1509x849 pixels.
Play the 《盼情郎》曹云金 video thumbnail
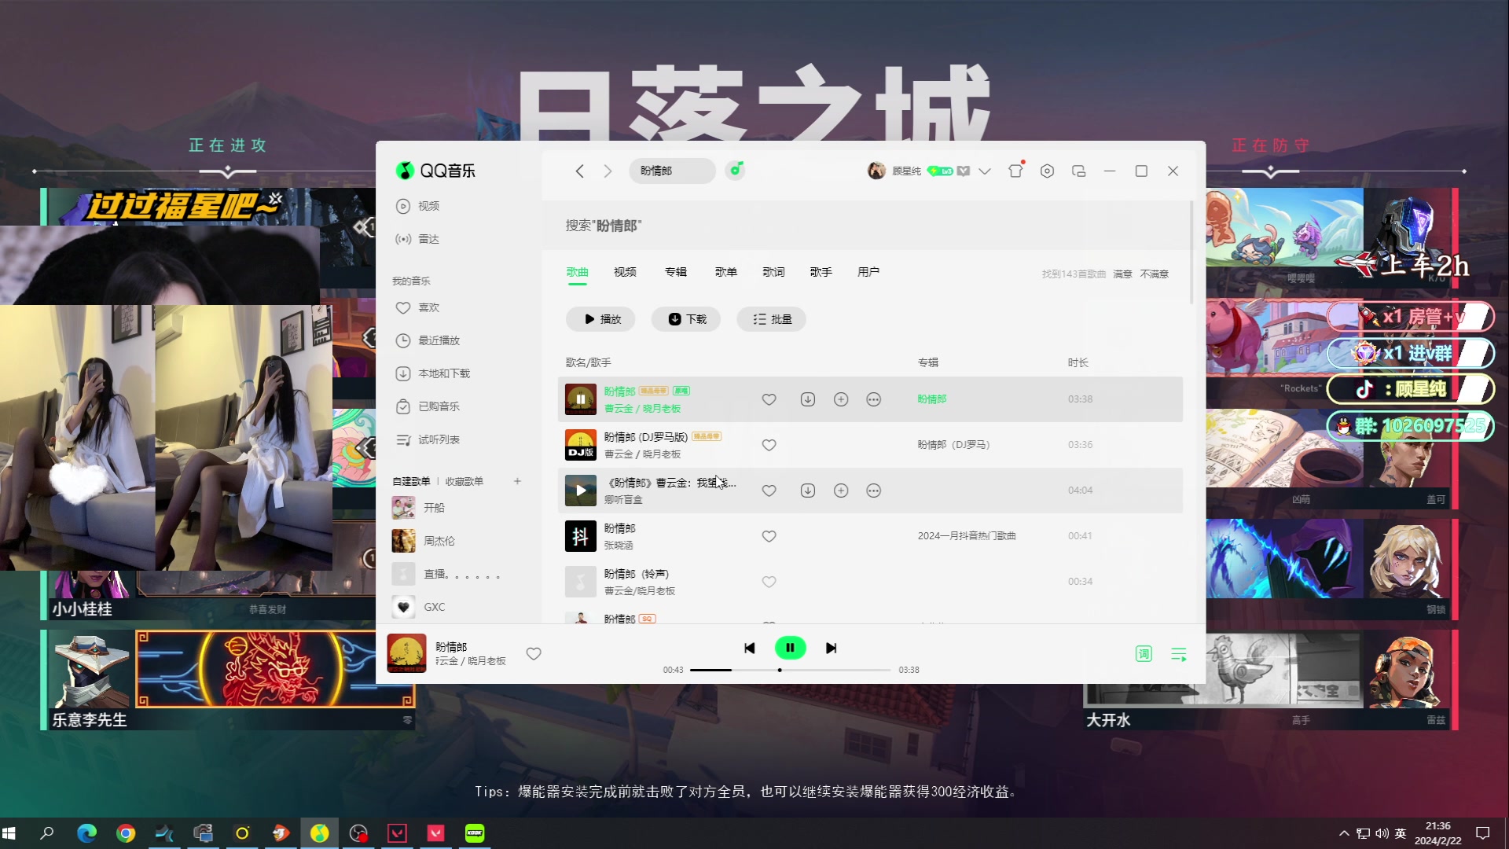pos(581,491)
